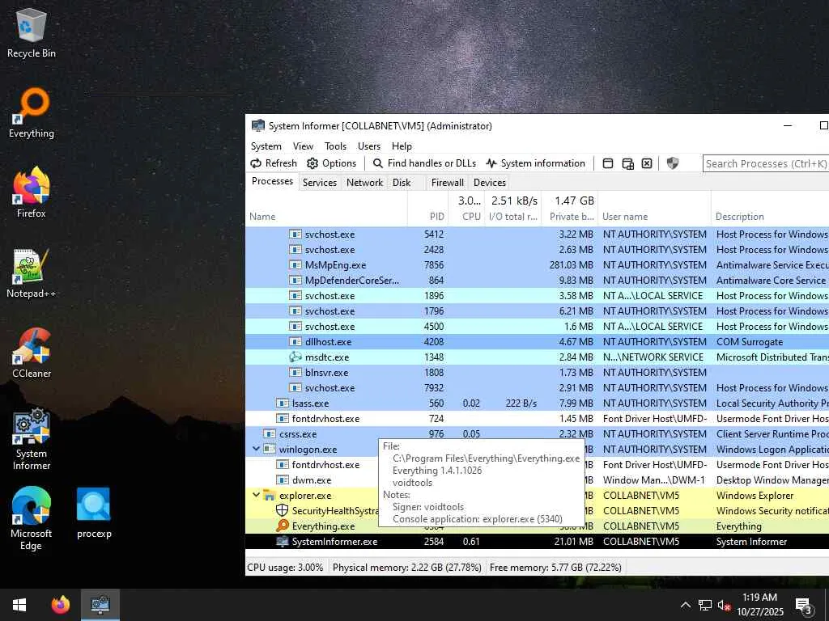Open the procexp desktop icon
Viewport: 829px width, 621px height.
[x=94, y=513]
